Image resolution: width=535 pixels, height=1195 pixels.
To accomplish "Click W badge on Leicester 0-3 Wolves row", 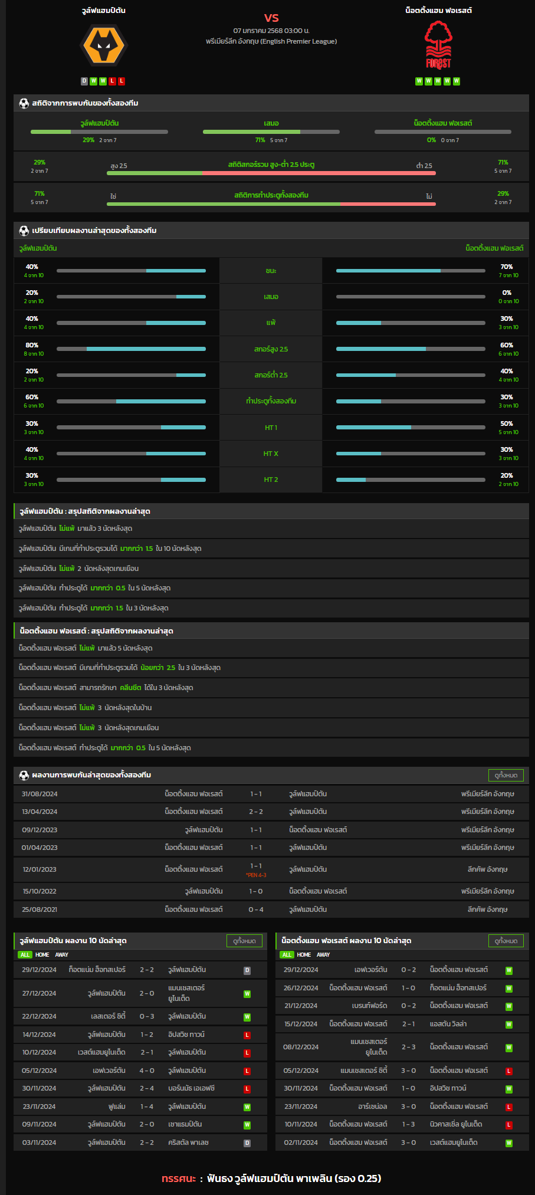I will [x=247, y=1017].
